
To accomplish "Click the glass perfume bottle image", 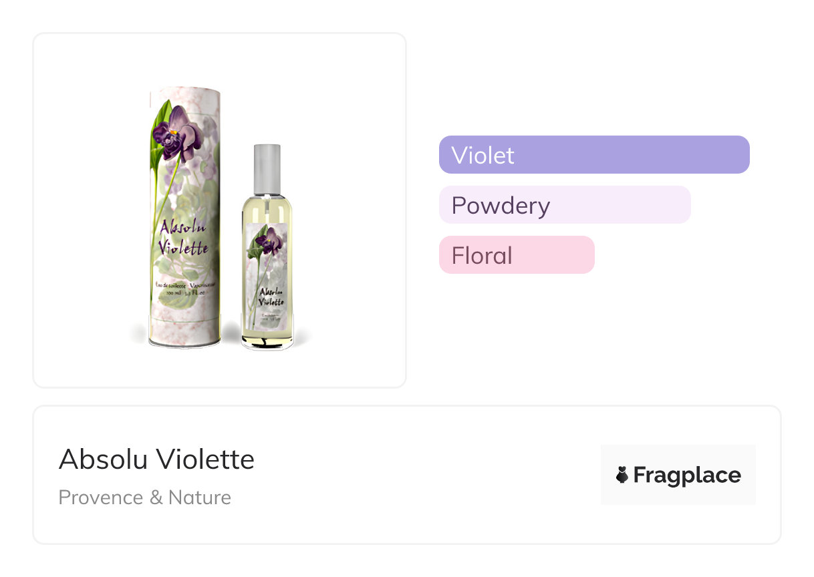I will (x=267, y=254).
